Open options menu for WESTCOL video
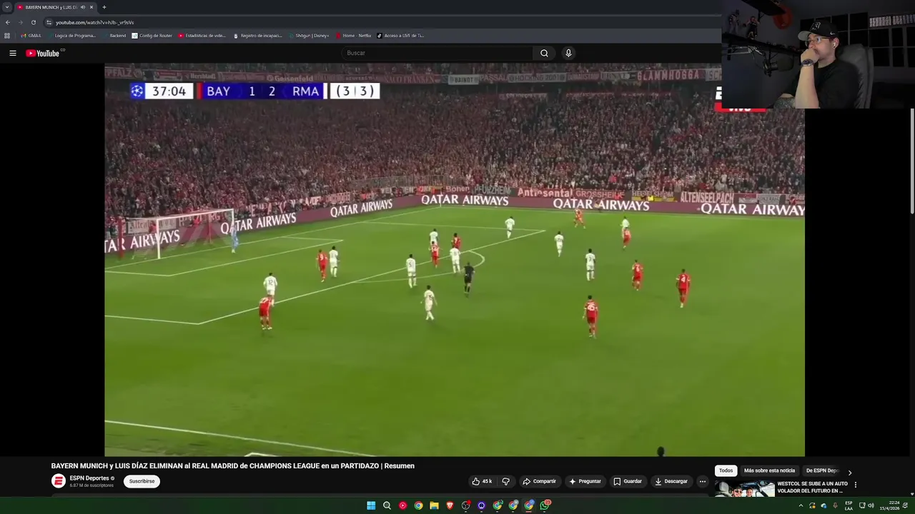 click(x=855, y=485)
